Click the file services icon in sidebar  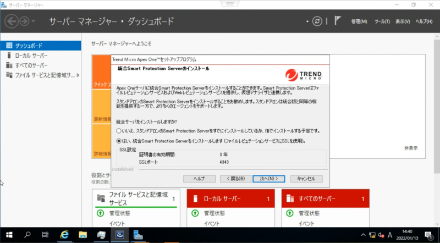(9, 75)
